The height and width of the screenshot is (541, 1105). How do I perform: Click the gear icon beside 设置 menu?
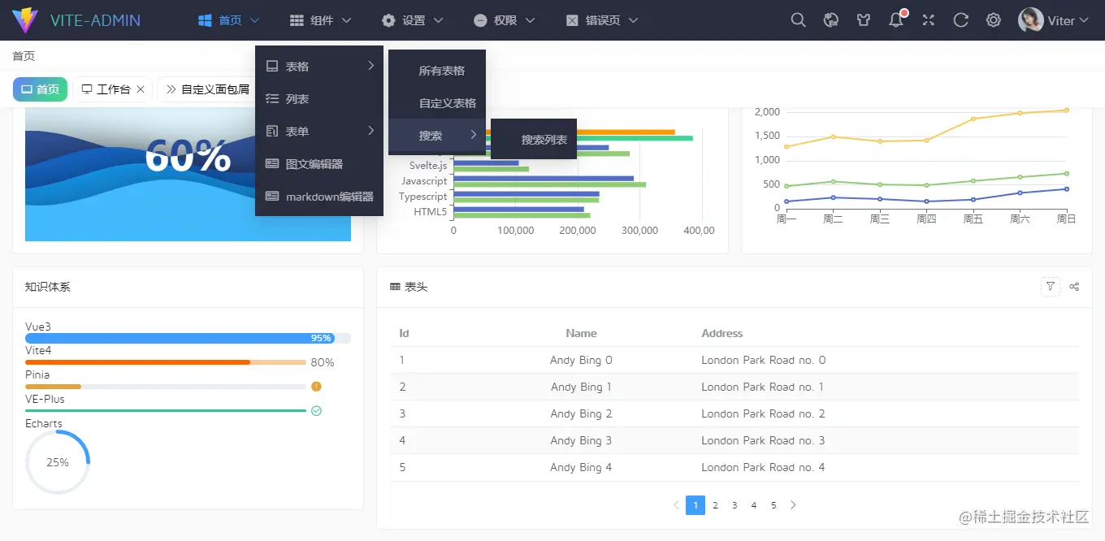tap(389, 20)
